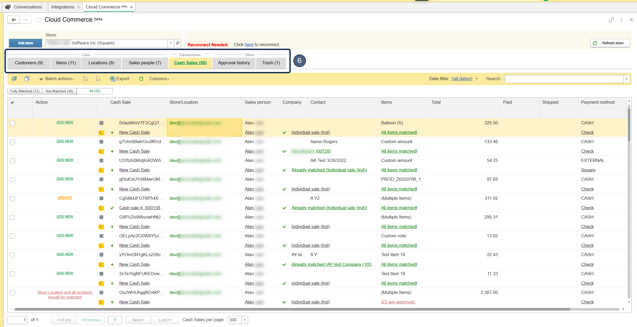The height and width of the screenshot is (327, 637).
Task: Select checkbox for the 2,387.00 sale row
Action: pos(12,293)
